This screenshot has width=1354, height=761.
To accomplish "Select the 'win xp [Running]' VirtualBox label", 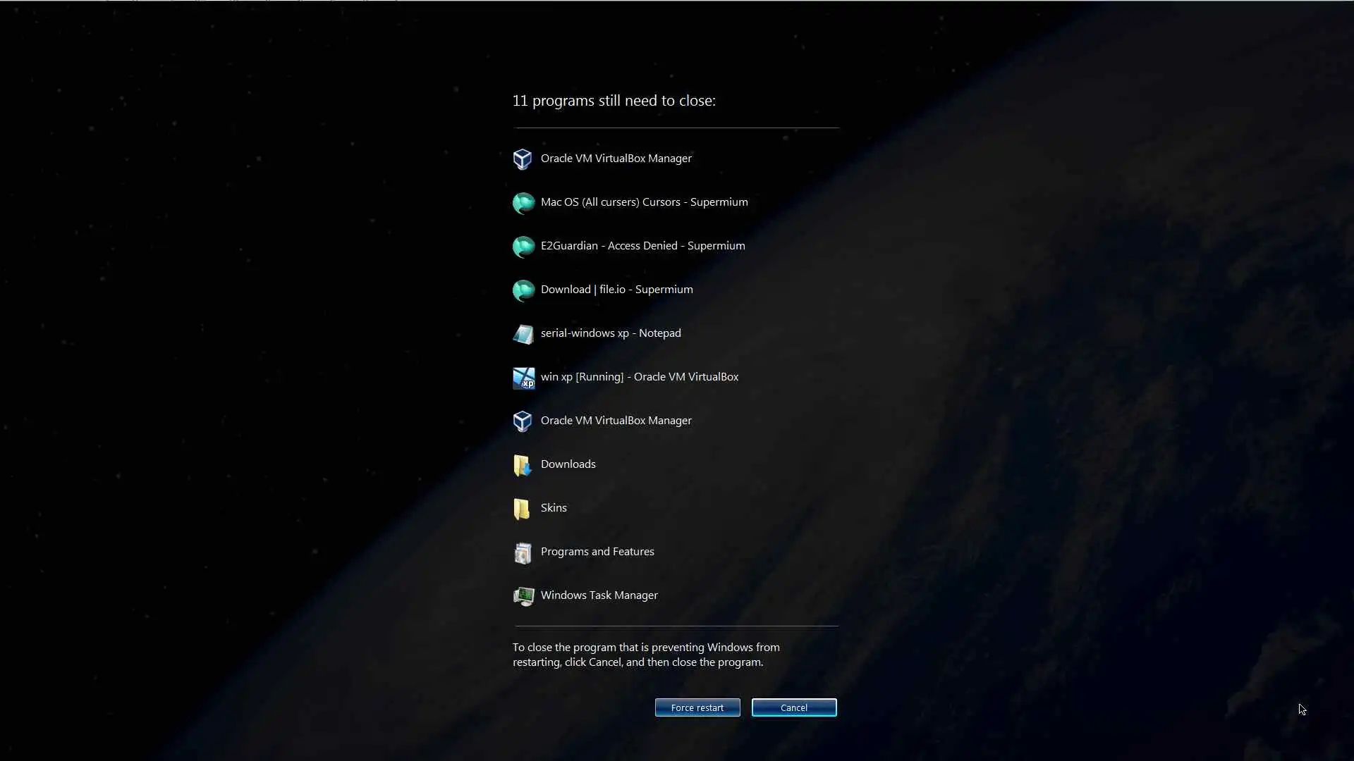I will pyautogui.click(x=639, y=377).
